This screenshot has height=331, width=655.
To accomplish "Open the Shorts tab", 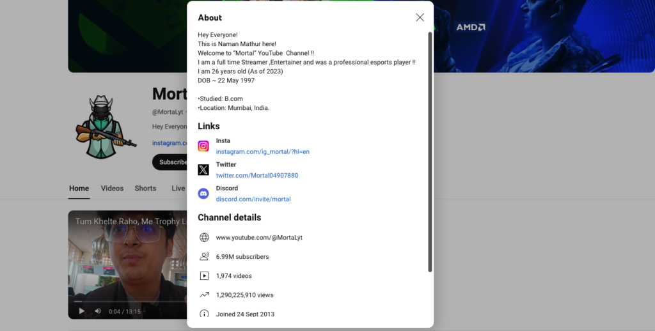I will [x=145, y=189].
